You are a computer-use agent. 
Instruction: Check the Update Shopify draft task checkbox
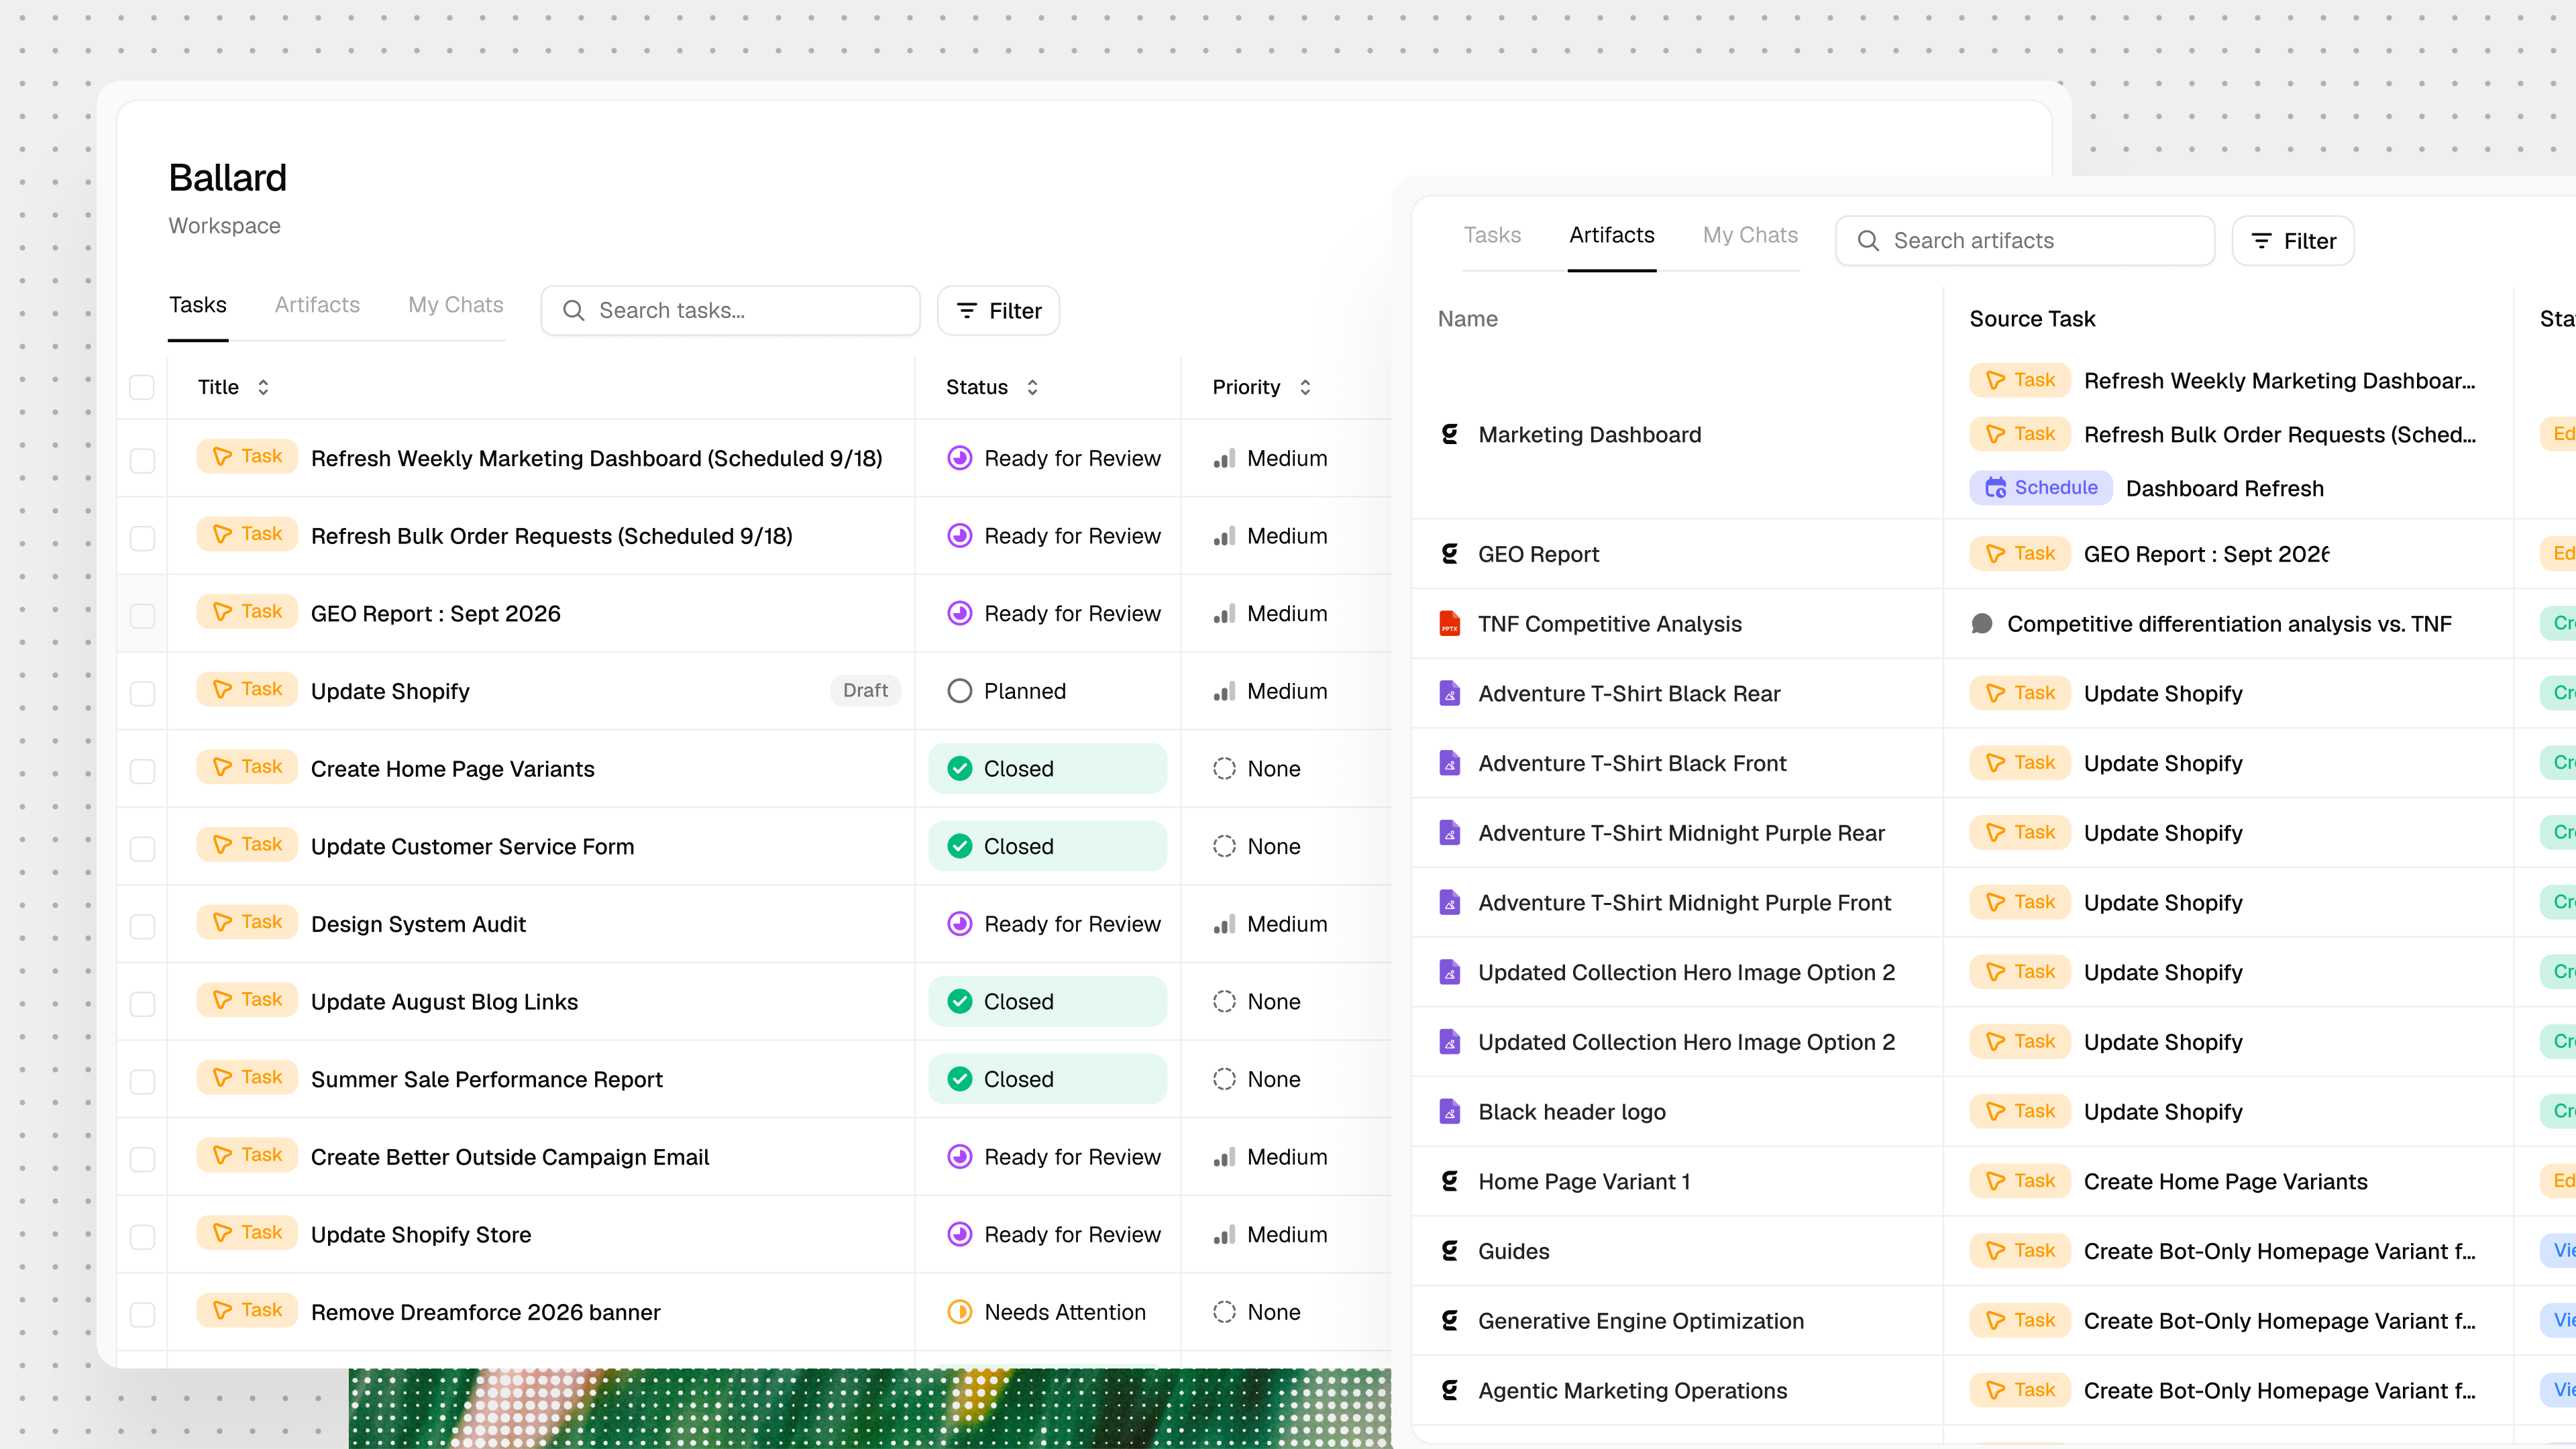[x=142, y=693]
